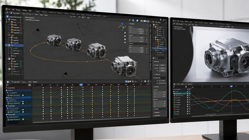This screenshot has width=249, height=140.
Task: Collapse the Summary channel in dope sheet
Action: point(6,88)
